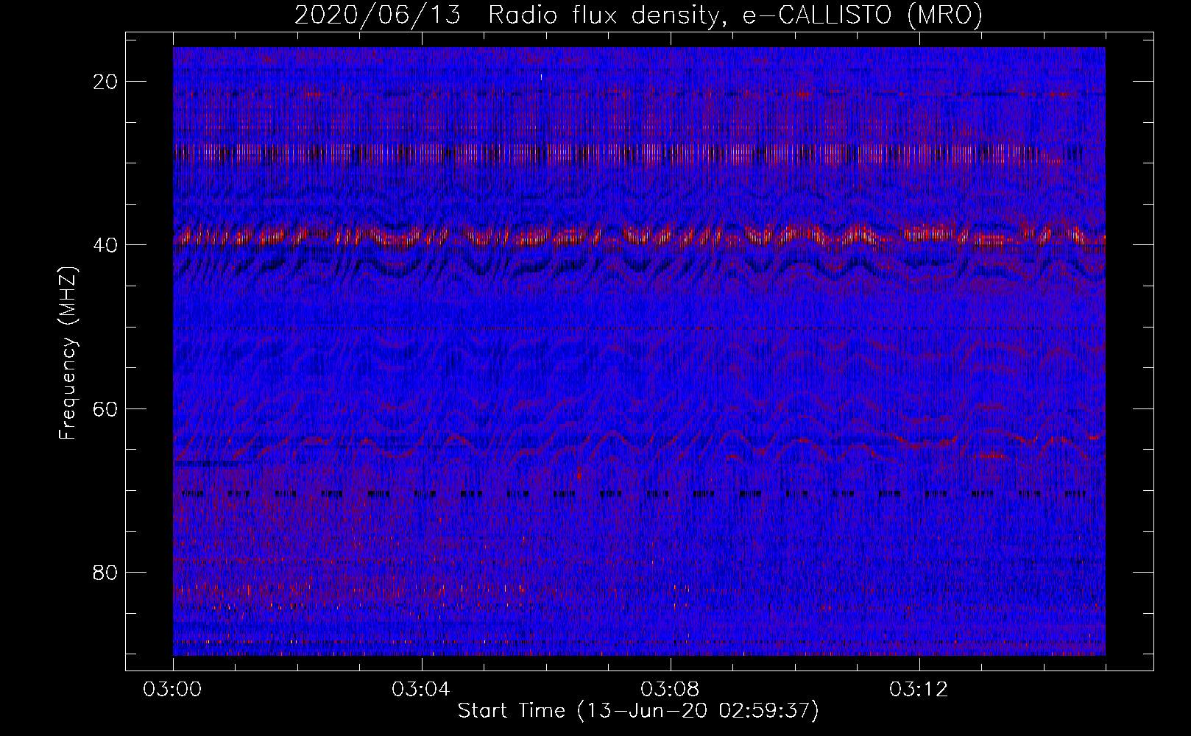
Task: Click the '20' frequency tick label
Action: [106, 82]
